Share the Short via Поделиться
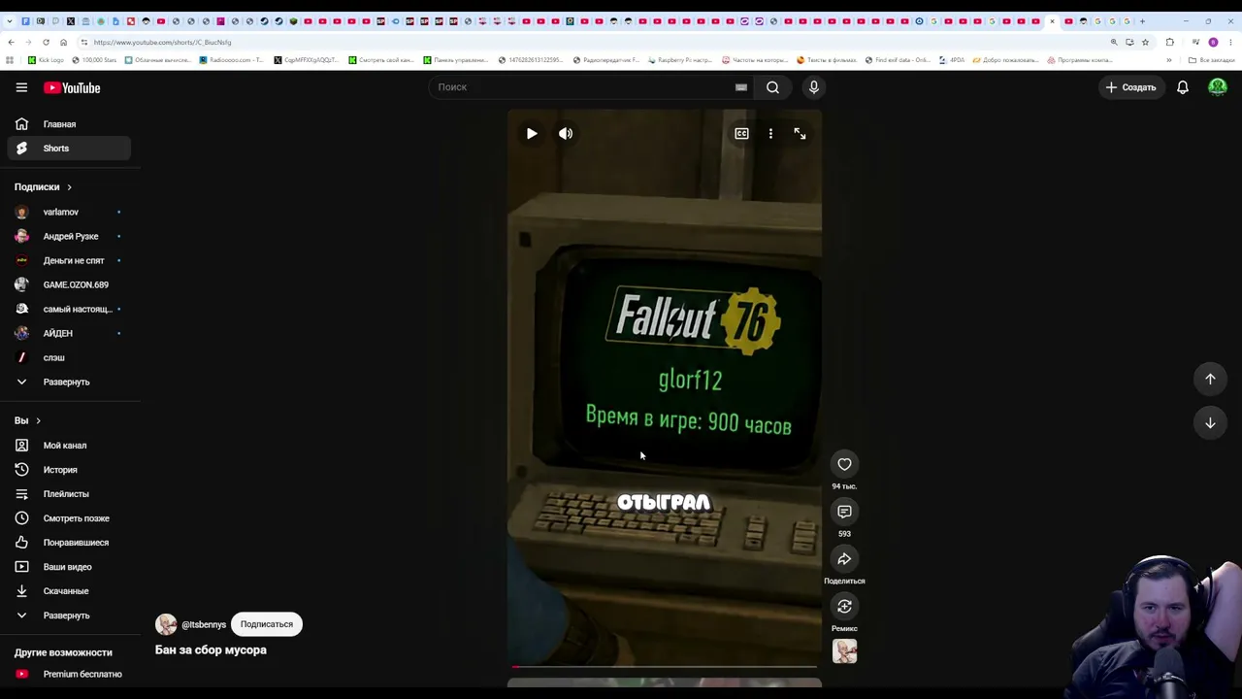Viewport: 1242px width, 699px height. click(844, 559)
